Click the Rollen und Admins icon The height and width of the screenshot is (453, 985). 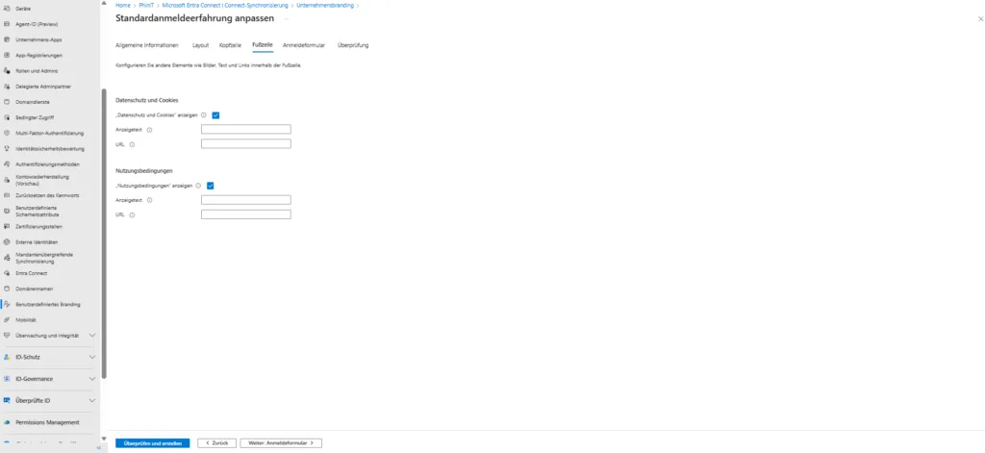tap(7, 70)
